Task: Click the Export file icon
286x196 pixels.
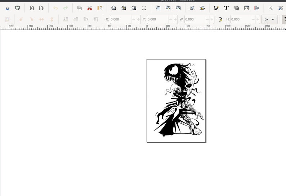Action: coord(41,8)
